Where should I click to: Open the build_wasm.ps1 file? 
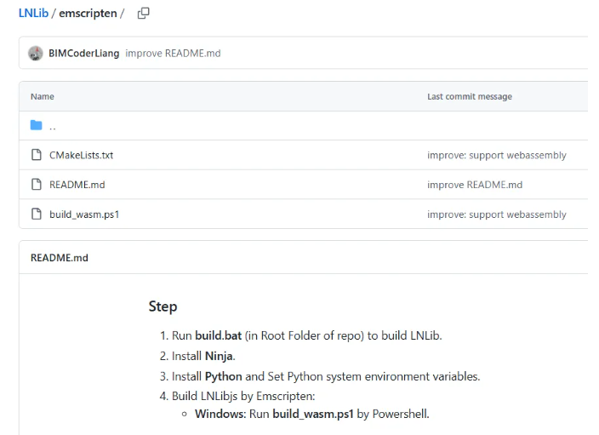coord(83,215)
